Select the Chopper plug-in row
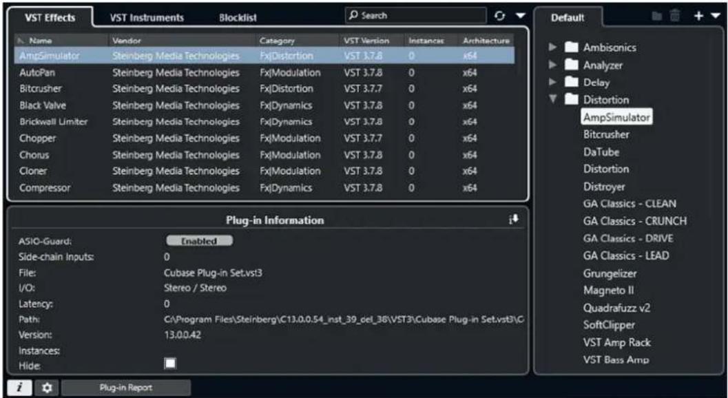Screen dimensions: 728x398 (264, 138)
